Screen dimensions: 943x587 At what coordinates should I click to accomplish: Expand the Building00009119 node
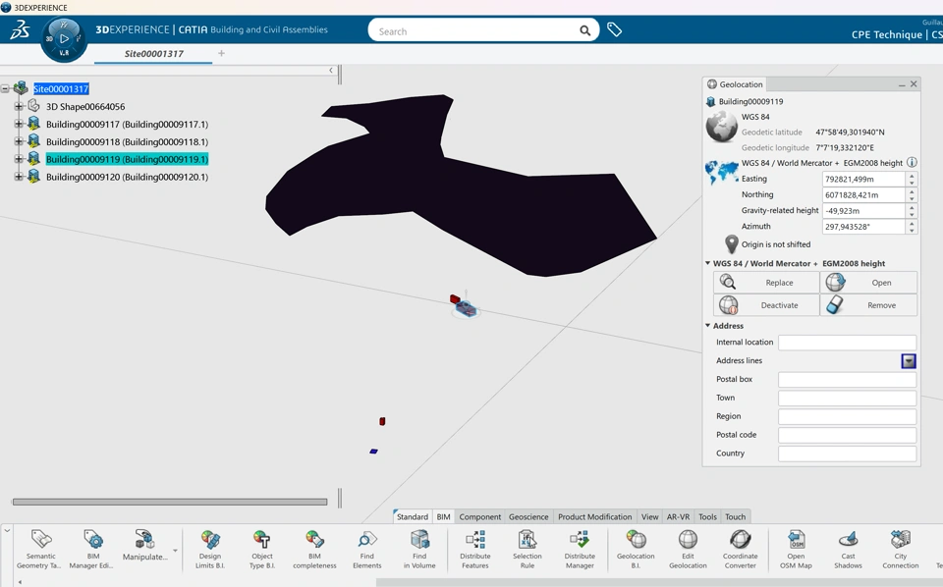click(19, 159)
